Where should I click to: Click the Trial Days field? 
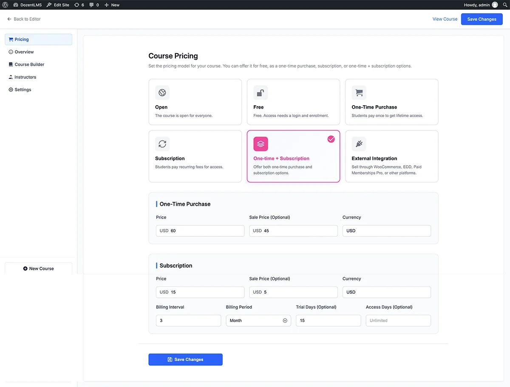(x=329, y=320)
